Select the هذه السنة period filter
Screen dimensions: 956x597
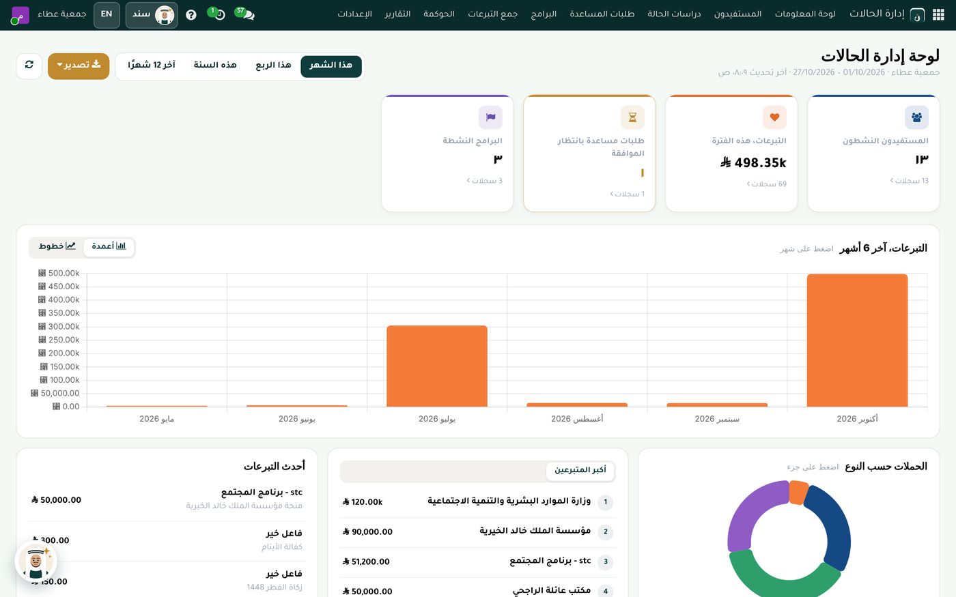[x=215, y=65]
